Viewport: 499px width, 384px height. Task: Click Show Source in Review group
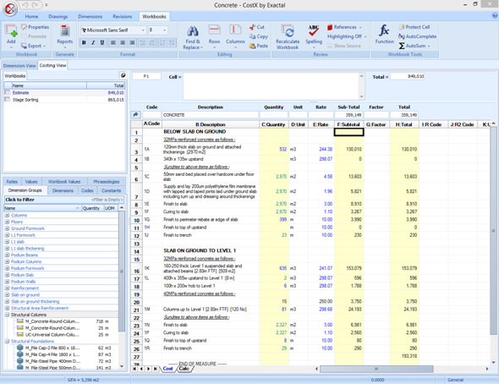pyautogui.click(x=344, y=46)
